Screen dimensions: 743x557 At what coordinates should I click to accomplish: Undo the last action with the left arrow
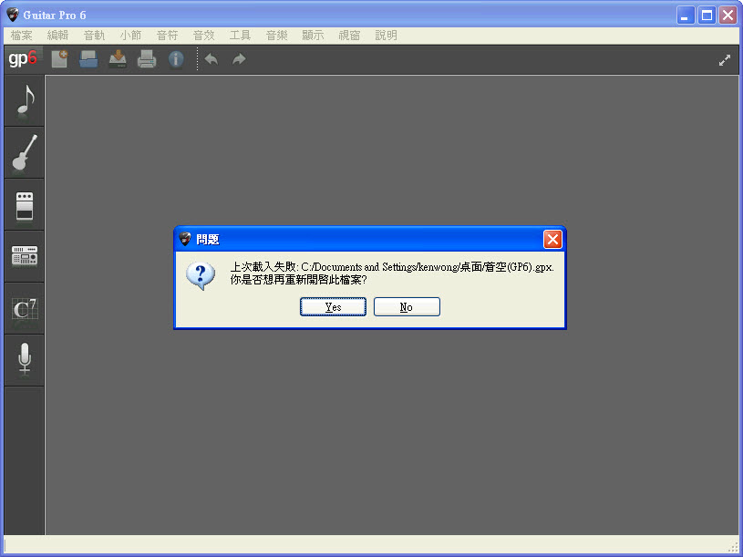click(211, 59)
